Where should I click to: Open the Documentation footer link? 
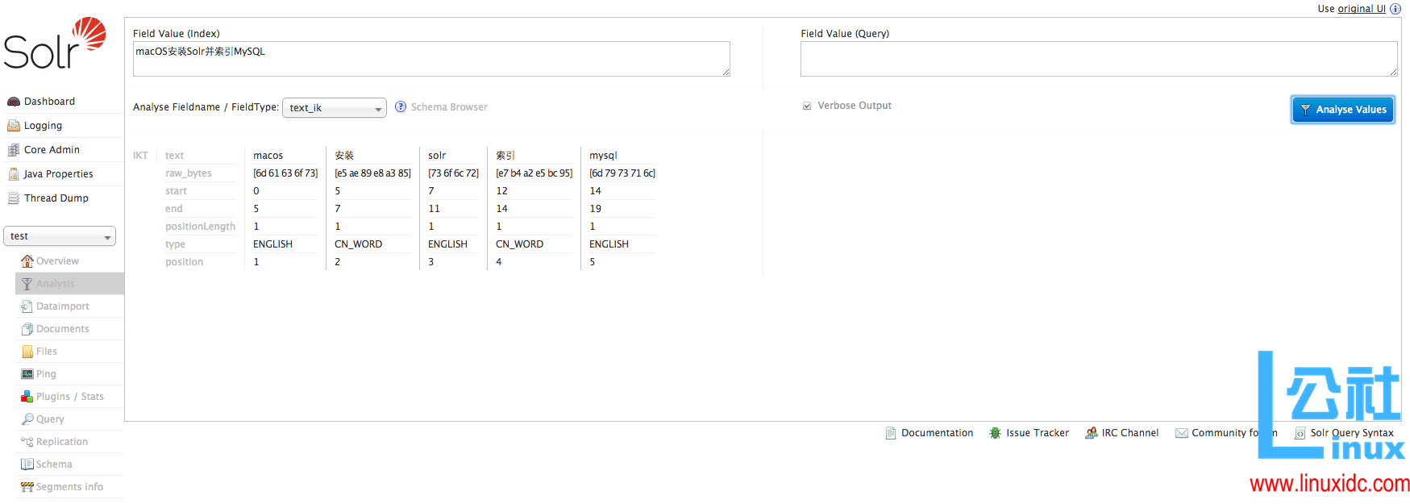[937, 433]
